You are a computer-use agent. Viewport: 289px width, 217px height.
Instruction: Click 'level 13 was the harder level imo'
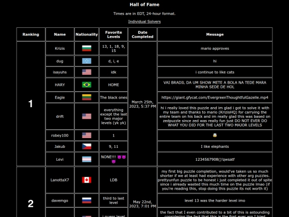215,200
